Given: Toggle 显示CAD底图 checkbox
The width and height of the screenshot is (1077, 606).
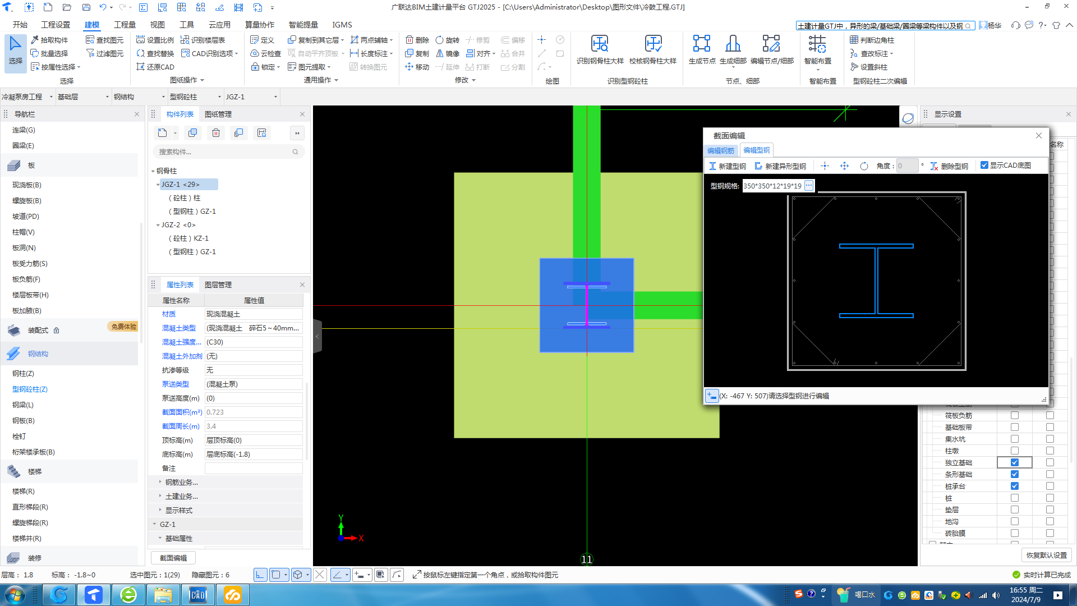Looking at the screenshot, I should (984, 166).
